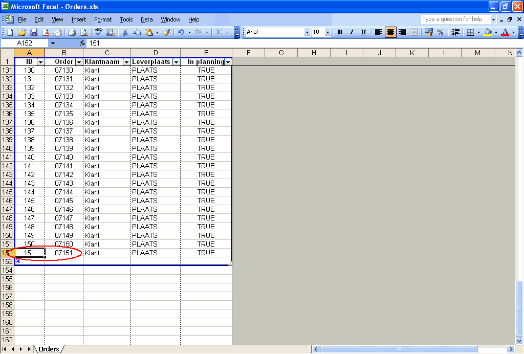The width and height of the screenshot is (524, 354).
Task: Select the Orders sheet tab
Action: coord(49,349)
